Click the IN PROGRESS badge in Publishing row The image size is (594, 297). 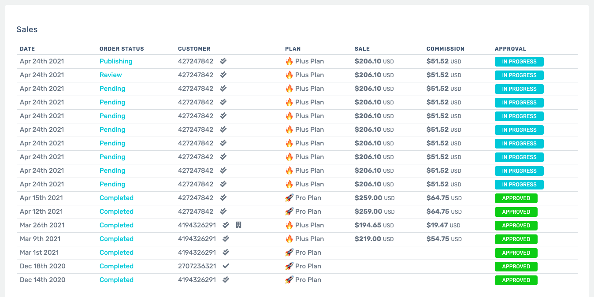tap(519, 62)
